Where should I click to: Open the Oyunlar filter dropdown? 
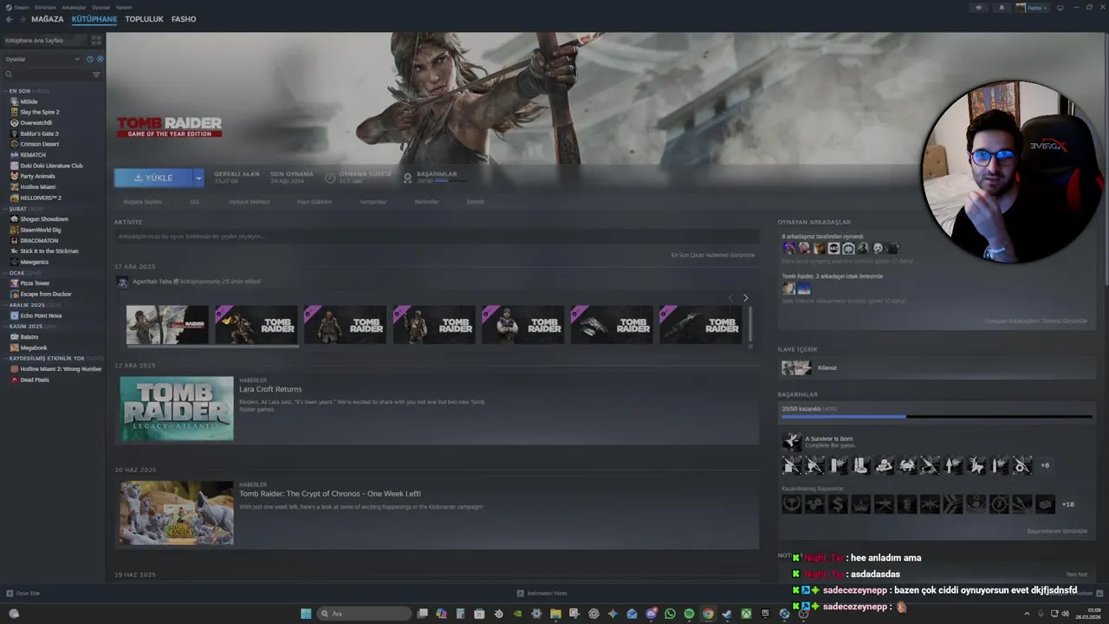click(x=42, y=59)
